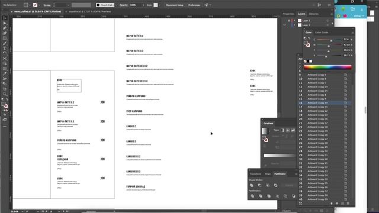Click the Exclude shape mode icon

[x=275, y=185]
